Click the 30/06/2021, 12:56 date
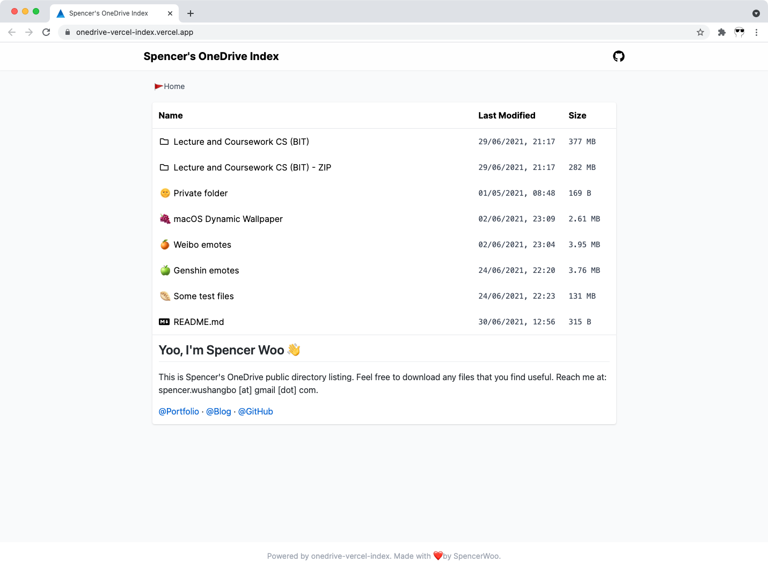Image resolution: width=768 pixels, height=570 pixels. pos(517,322)
